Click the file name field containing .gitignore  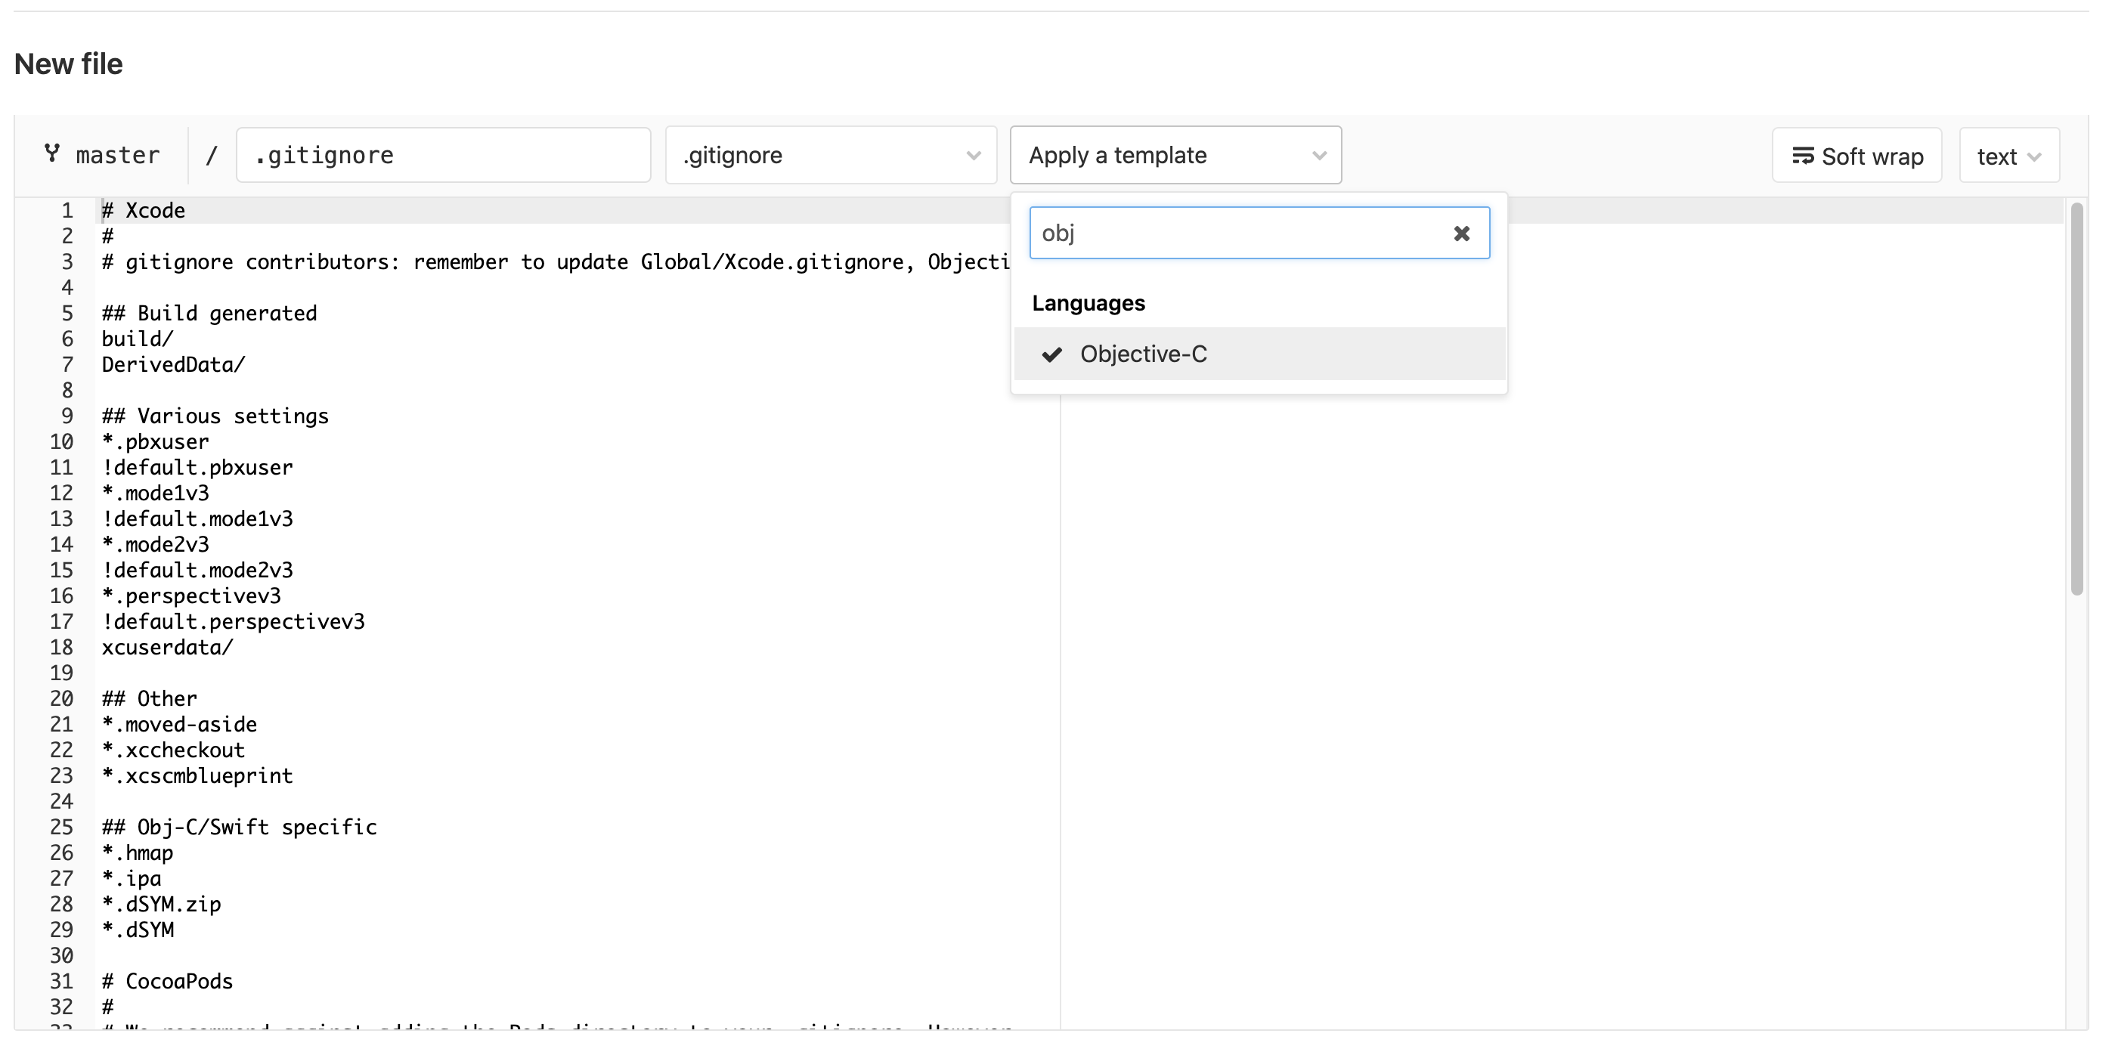[443, 156]
